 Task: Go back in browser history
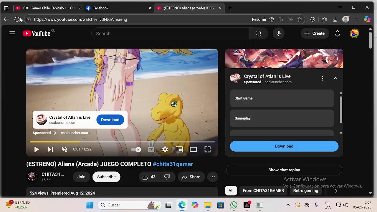click(x=6, y=19)
